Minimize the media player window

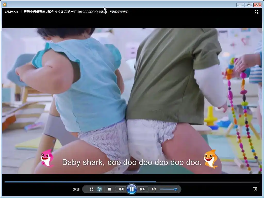coord(240,5)
